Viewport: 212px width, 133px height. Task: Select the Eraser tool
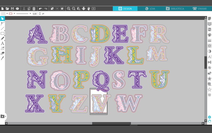click(x=2, y=53)
